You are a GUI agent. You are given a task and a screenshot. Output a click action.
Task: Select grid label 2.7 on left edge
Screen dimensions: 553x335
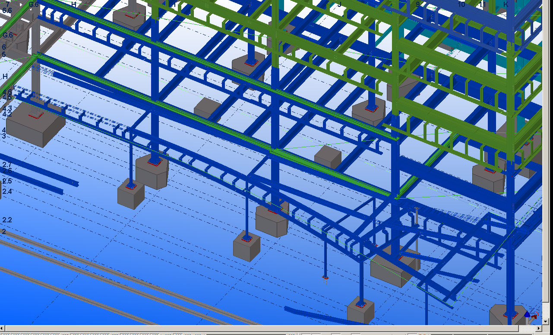[x=7, y=164]
